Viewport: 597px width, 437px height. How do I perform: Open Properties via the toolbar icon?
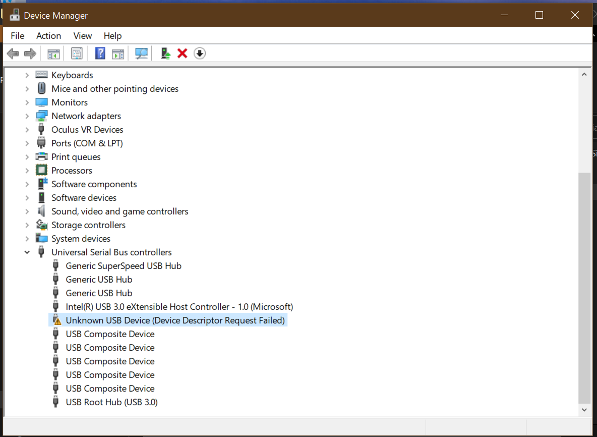[x=77, y=53]
